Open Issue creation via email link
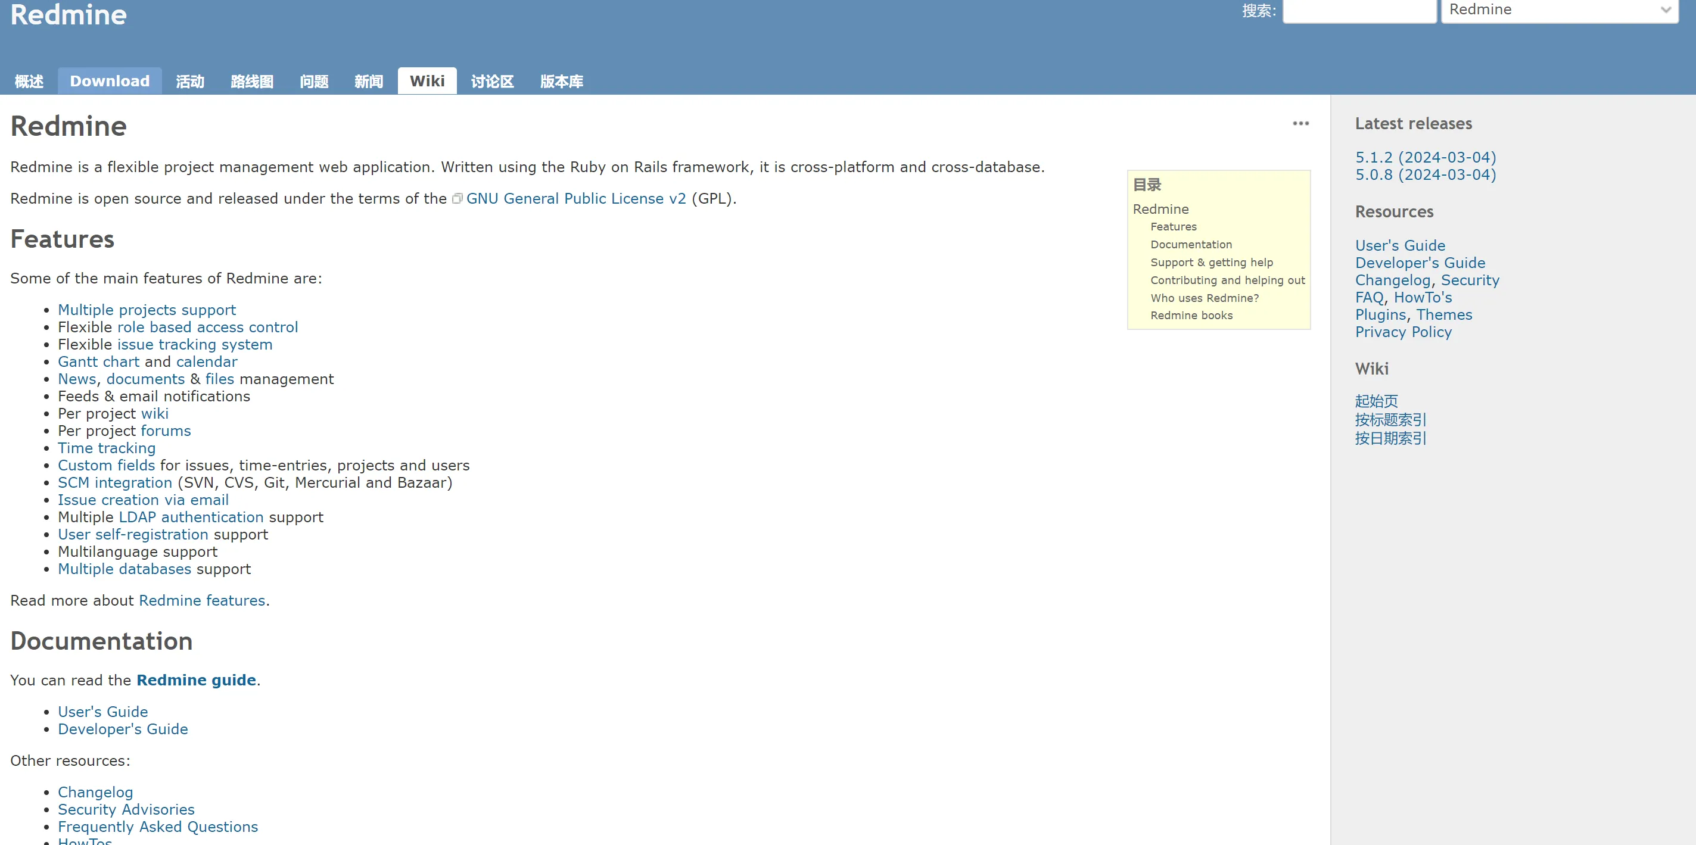The width and height of the screenshot is (1696, 845). click(x=144, y=500)
